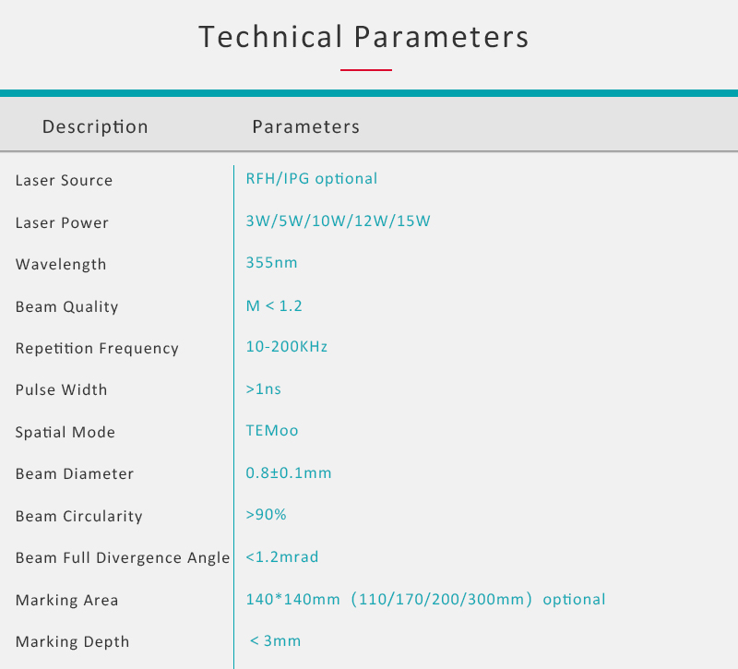The width and height of the screenshot is (738, 669).
Task: Click the Beam Quality label
Action: 66,306
